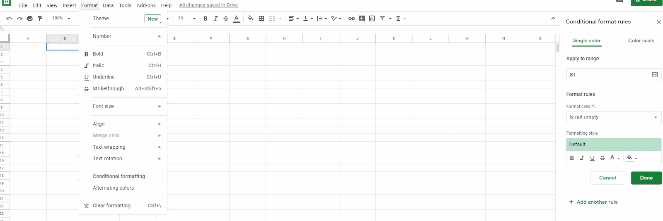The image size is (663, 221).
Task: Open the 100% zoom dropdown
Action: (61, 19)
